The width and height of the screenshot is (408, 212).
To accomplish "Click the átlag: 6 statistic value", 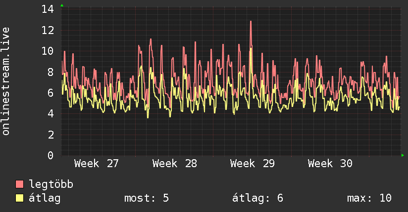I will click(x=257, y=198).
